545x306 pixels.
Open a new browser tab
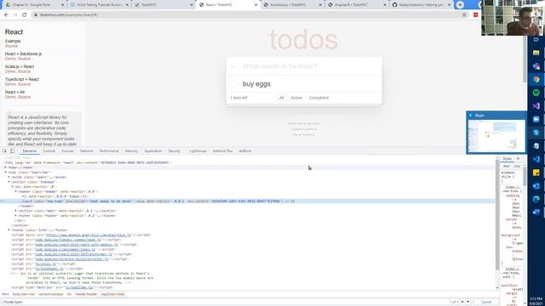[x=460, y=5]
